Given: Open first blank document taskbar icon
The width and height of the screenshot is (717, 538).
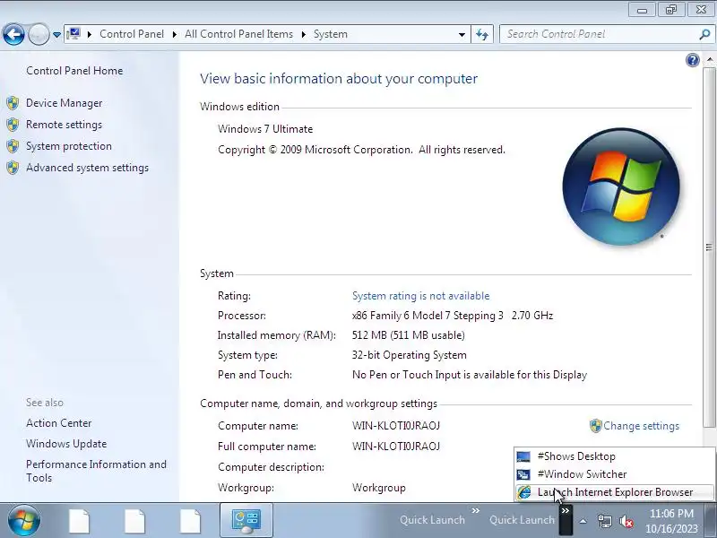Looking at the screenshot, I should (x=79, y=521).
